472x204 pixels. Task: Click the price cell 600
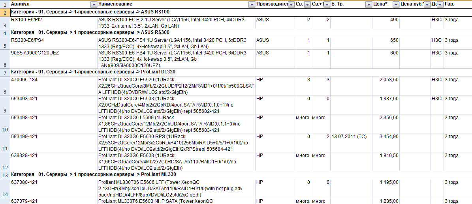386,59
